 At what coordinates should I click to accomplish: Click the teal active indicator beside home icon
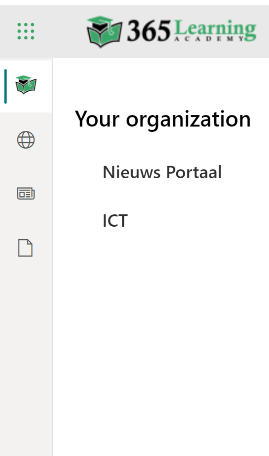[x=5, y=86]
